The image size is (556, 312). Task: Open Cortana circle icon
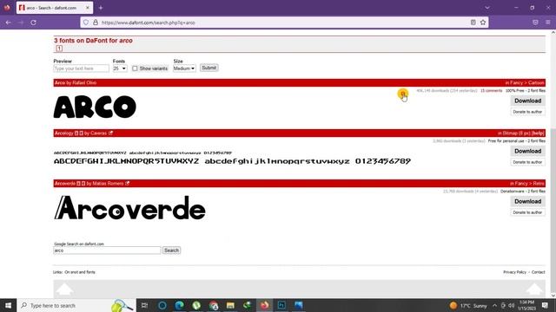pyautogui.click(x=162, y=305)
